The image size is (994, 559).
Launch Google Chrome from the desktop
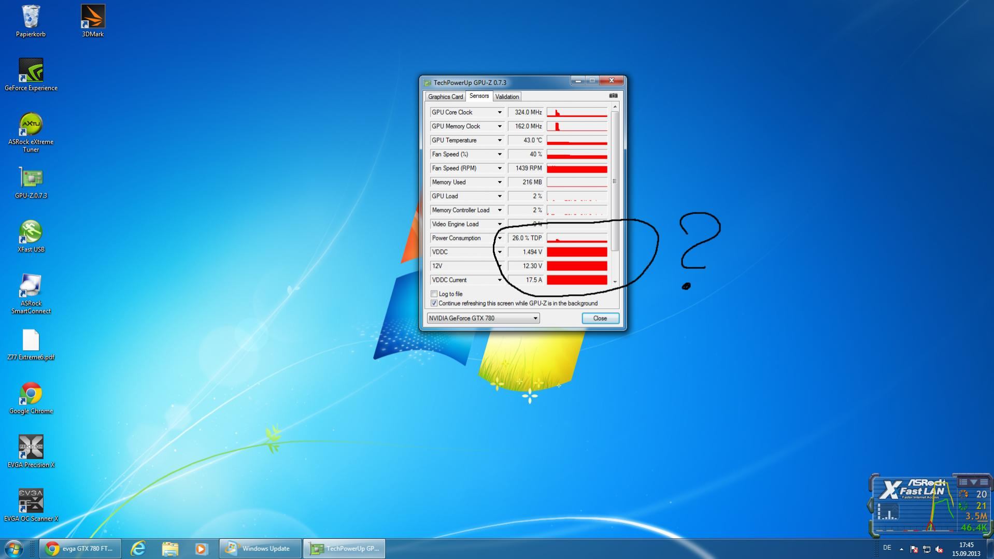31,398
